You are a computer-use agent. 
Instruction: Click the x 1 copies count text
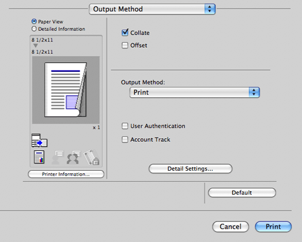coord(96,127)
